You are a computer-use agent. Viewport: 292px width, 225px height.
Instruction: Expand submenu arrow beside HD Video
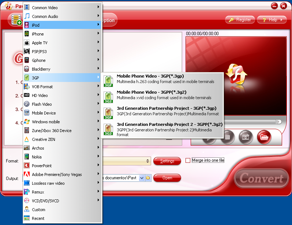(x=98, y=95)
